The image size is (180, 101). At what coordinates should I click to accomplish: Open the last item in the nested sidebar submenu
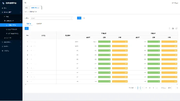pos(11,34)
